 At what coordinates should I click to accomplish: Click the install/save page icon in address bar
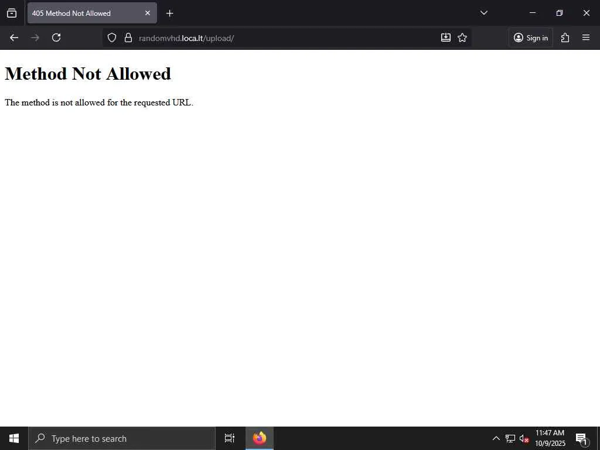[x=446, y=37]
